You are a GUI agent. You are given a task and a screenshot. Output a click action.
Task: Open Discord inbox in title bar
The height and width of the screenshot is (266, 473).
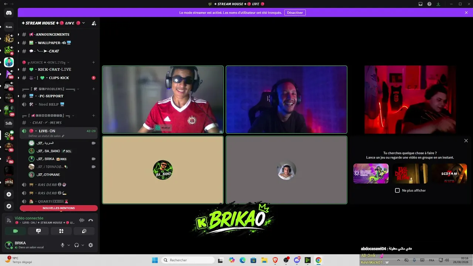[x=421, y=4]
